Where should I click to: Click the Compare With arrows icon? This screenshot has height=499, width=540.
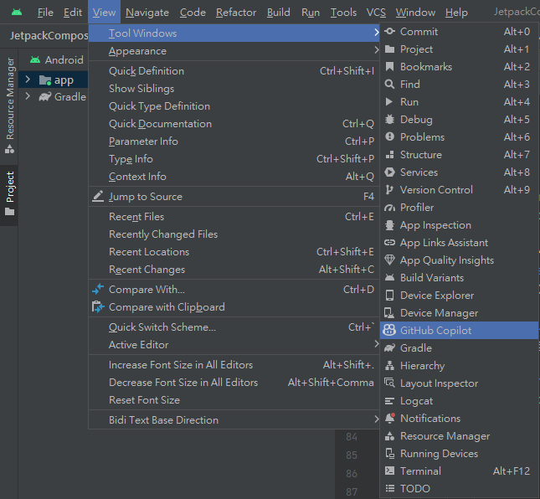click(x=98, y=290)
